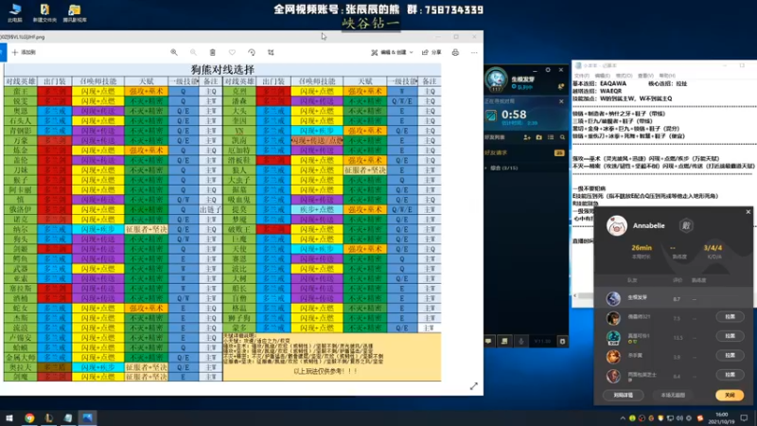The height and width of the screenshot is (426, 757).
Task: Search the friends list
Action: tap(562, 137)
